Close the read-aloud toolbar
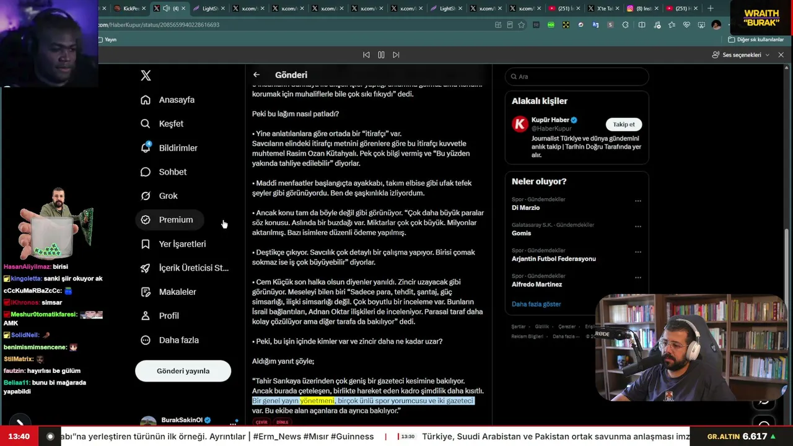The image size is (793, 446). pyautogui.click(x=781, y=55)
